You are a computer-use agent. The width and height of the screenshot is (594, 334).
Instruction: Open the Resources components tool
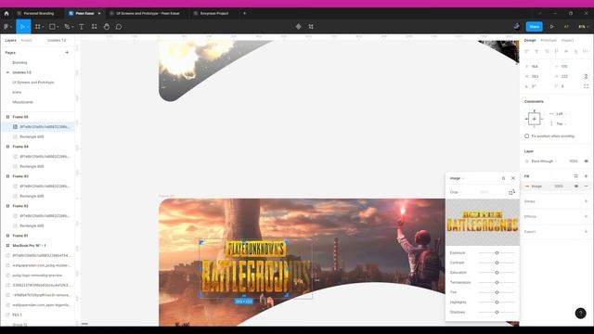pos(94,27)
